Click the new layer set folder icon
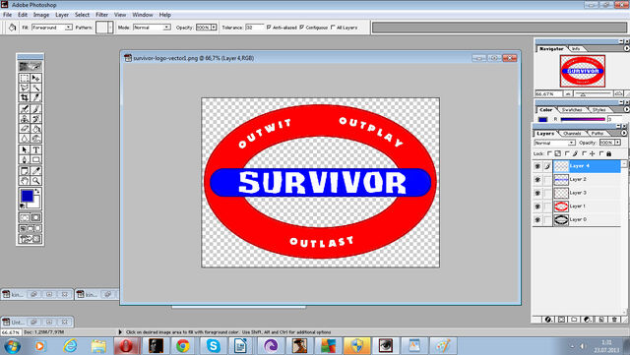Image resolution: width=630 pixels, height=355 pixels. tap(575, 320)
